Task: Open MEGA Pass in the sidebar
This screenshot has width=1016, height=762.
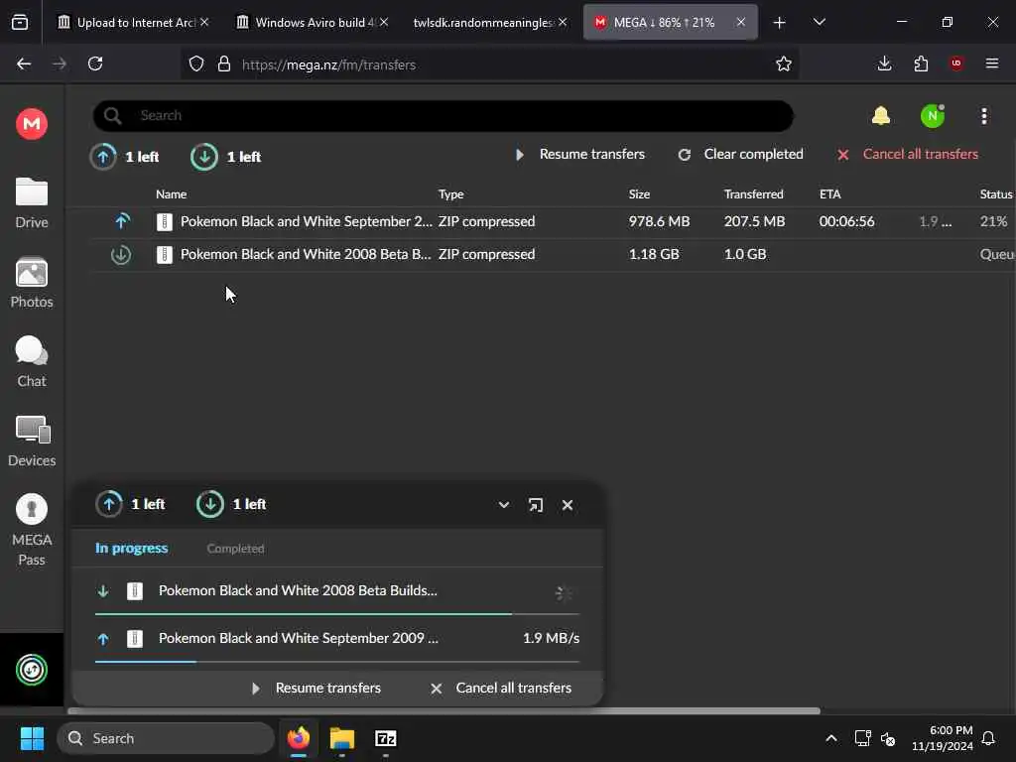Action: pos(32,531)
